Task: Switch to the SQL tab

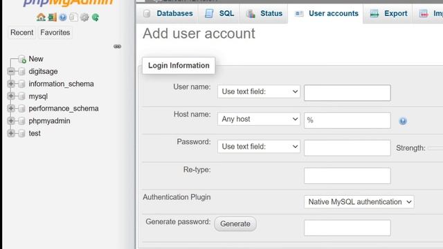Action: tap(219, 14)
